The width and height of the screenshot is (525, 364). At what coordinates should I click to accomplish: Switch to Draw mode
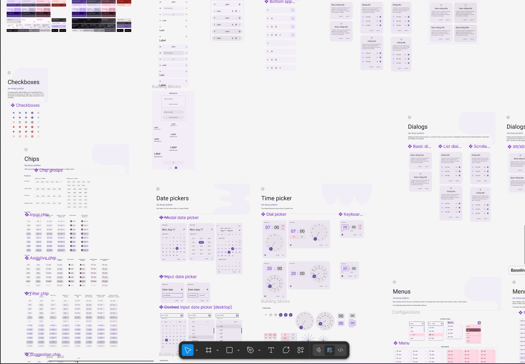(x=319, y=350)
